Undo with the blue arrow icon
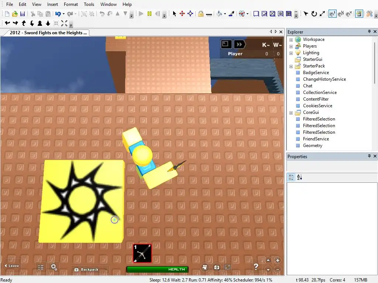The width and height of the screenshot is (378, 283). pyautogui.click(x=58, y=14)
